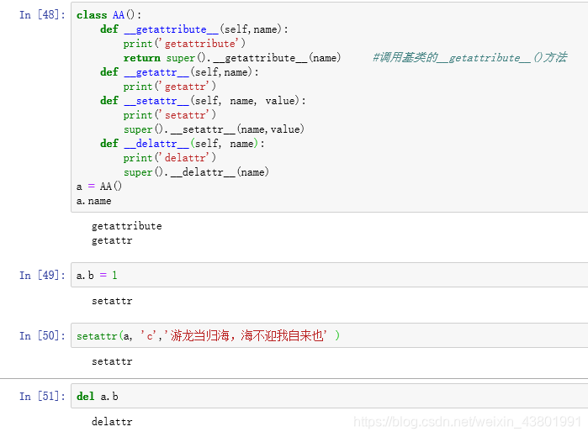Click the print('setattr') line
This screenshot has height=437, width=588.
coord(169,115)
